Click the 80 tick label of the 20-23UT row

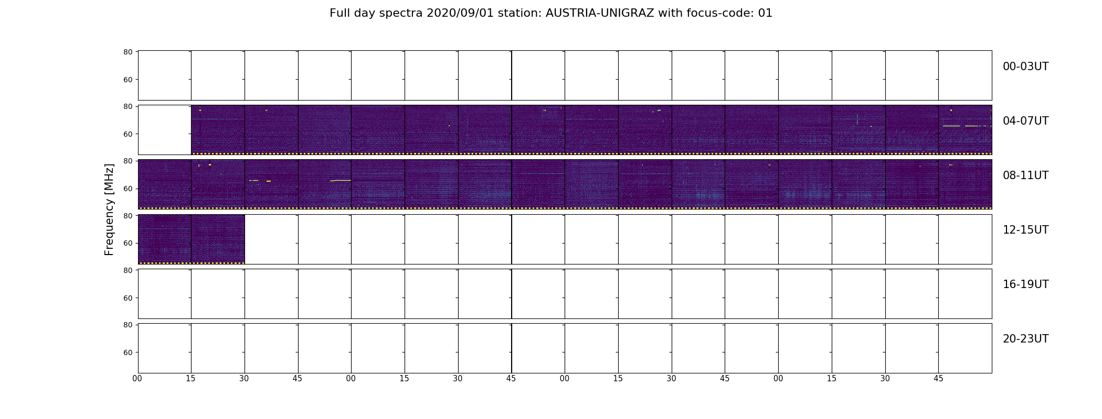(x=128, y=325)
